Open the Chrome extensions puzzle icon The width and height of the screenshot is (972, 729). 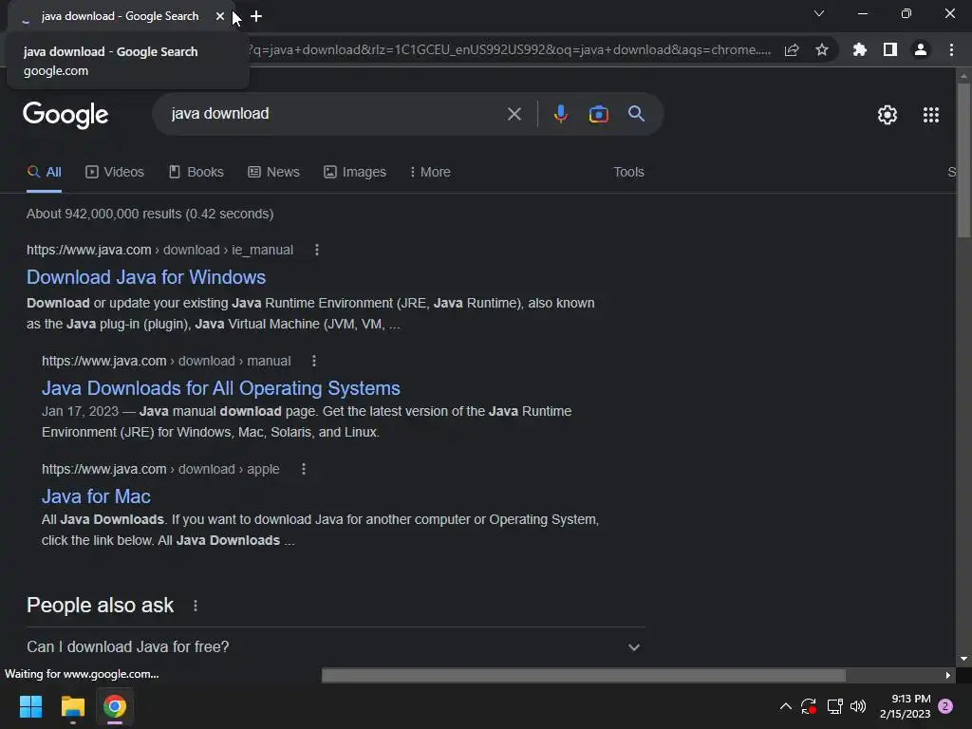pyautogui.click(x=860, y=50)
